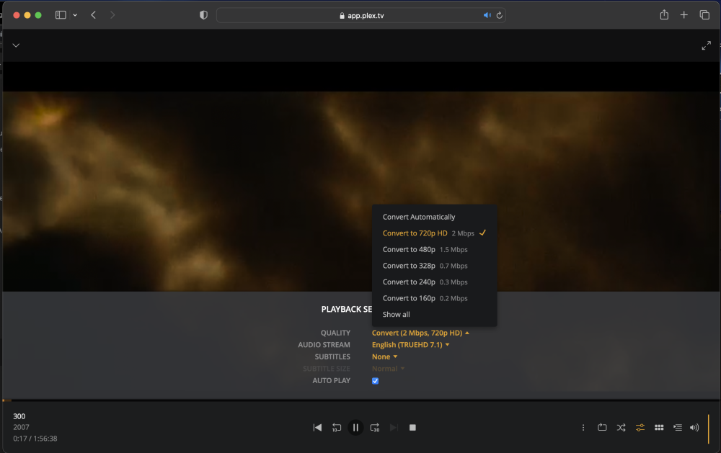Open the play queue list icon

point(678,427)
